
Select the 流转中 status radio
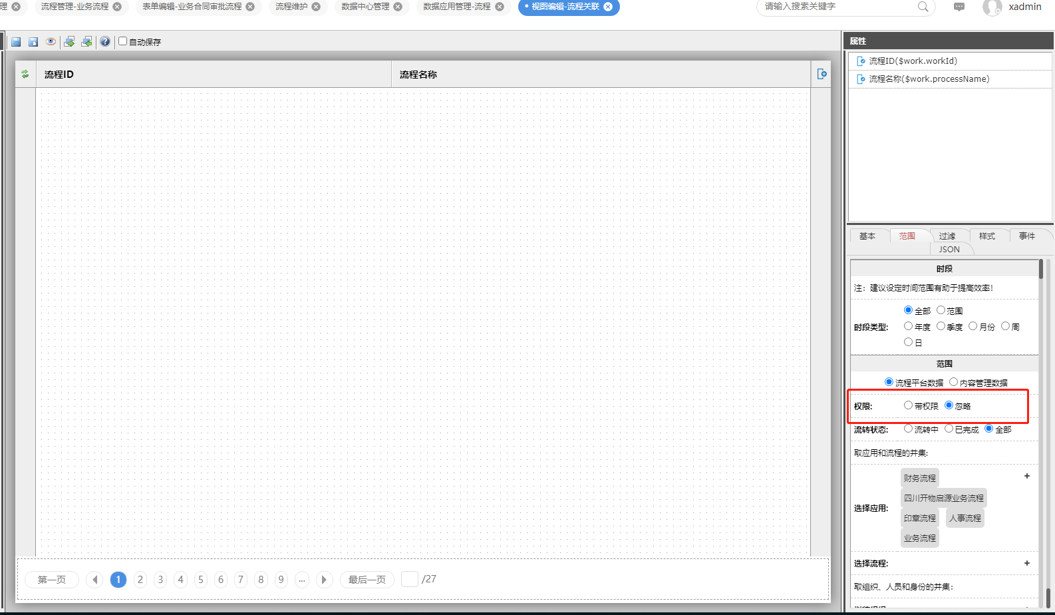tap(908, 429)
